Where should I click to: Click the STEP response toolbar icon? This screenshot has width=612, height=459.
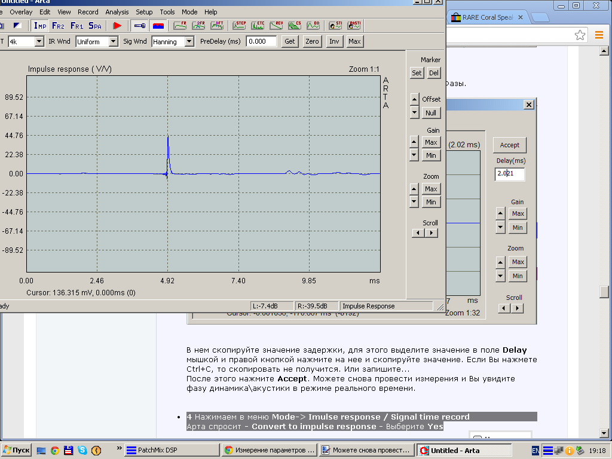240,26
